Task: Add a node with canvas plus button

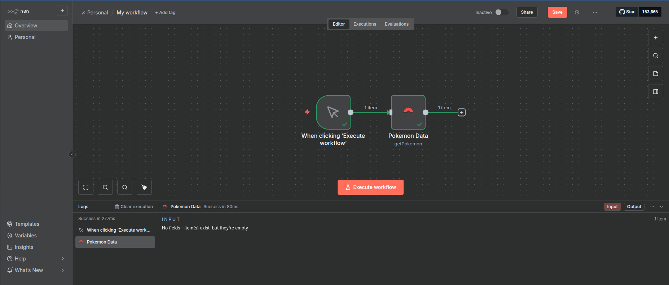Action: (656, 38)
